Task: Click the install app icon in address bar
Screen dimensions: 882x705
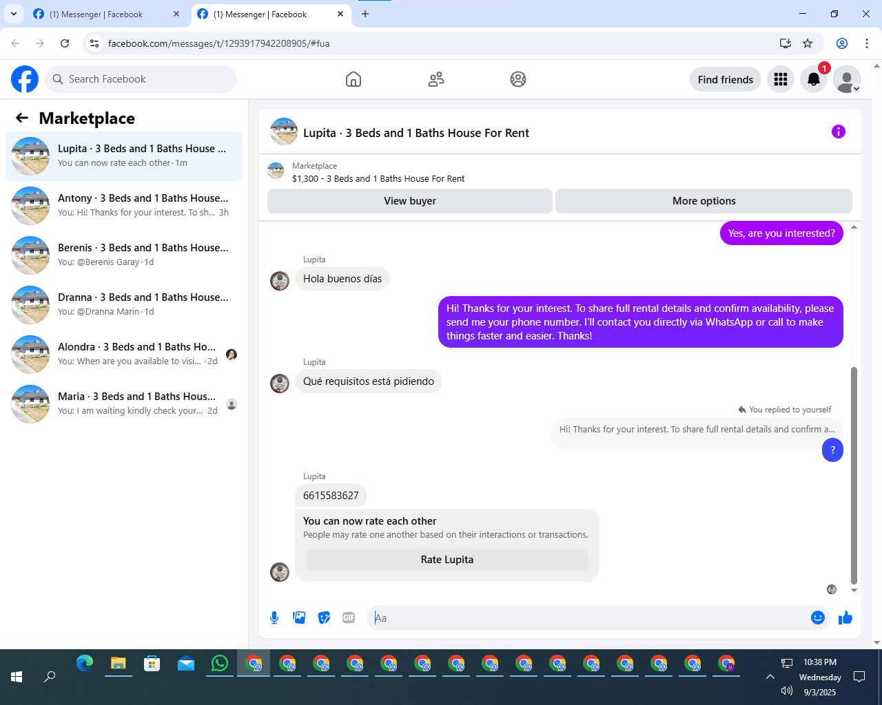Action: pyautogui.click(x=786, y=43)
